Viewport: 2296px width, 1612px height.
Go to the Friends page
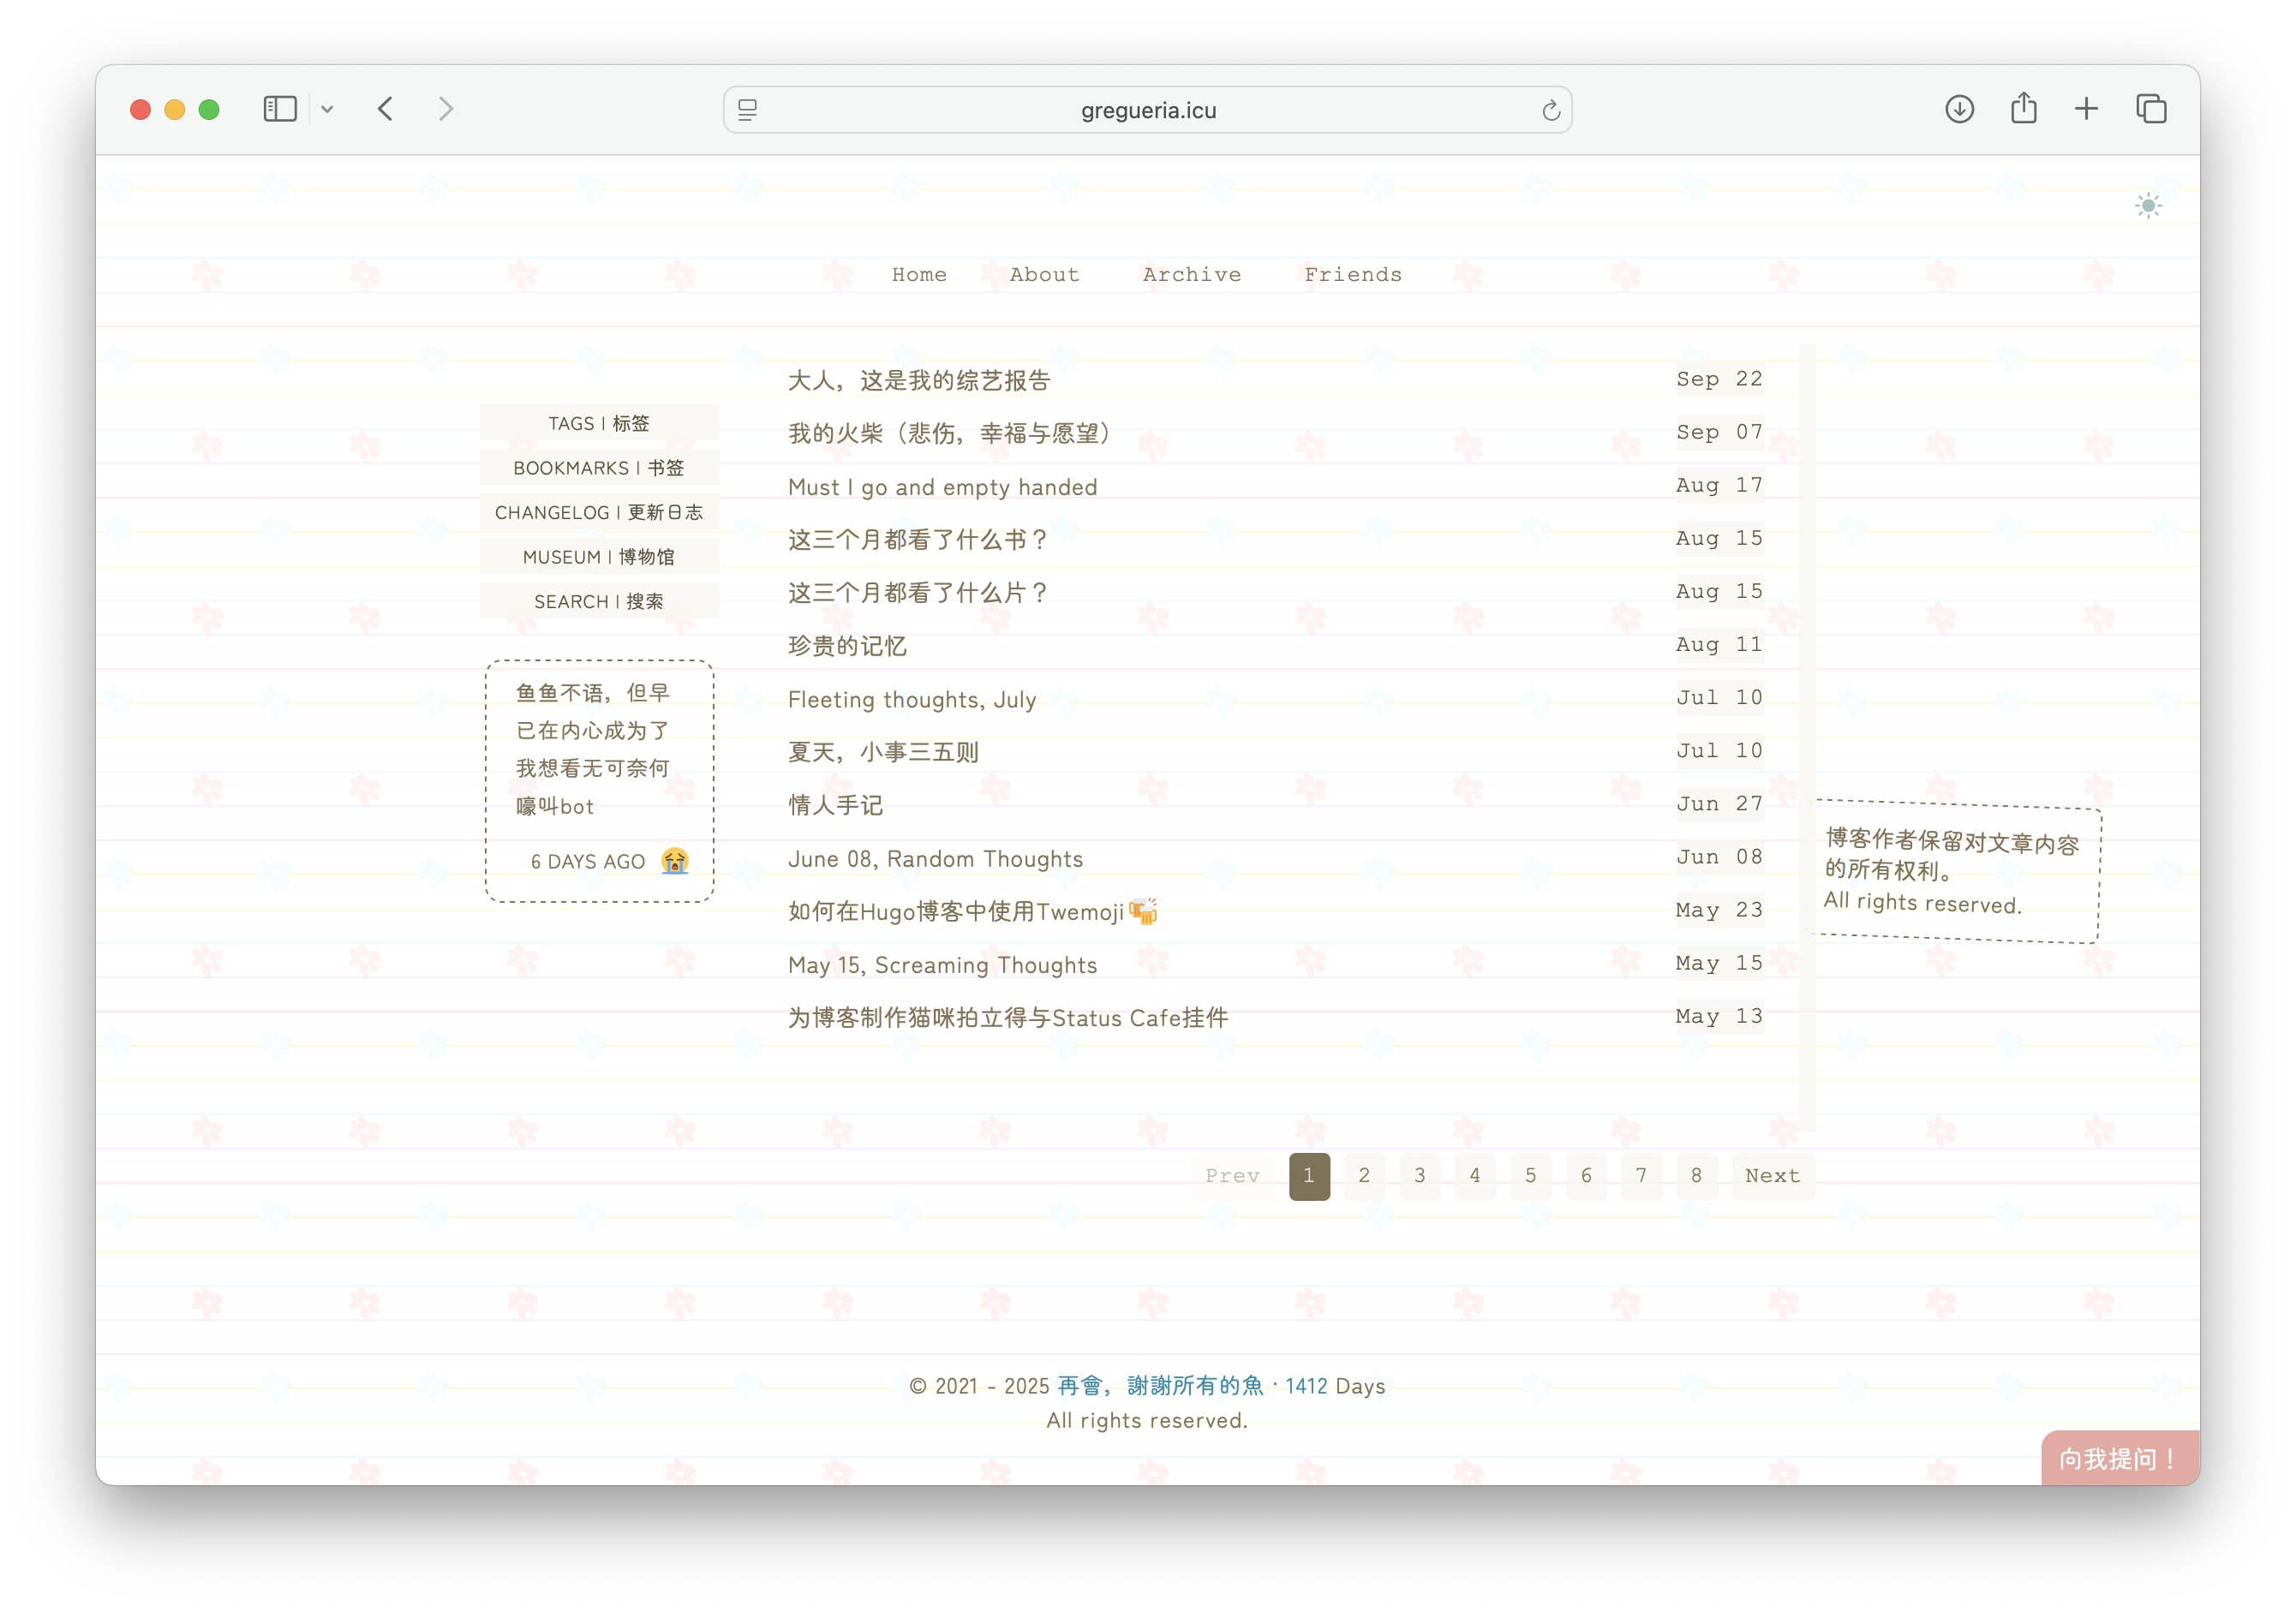tap(1352, 274)
